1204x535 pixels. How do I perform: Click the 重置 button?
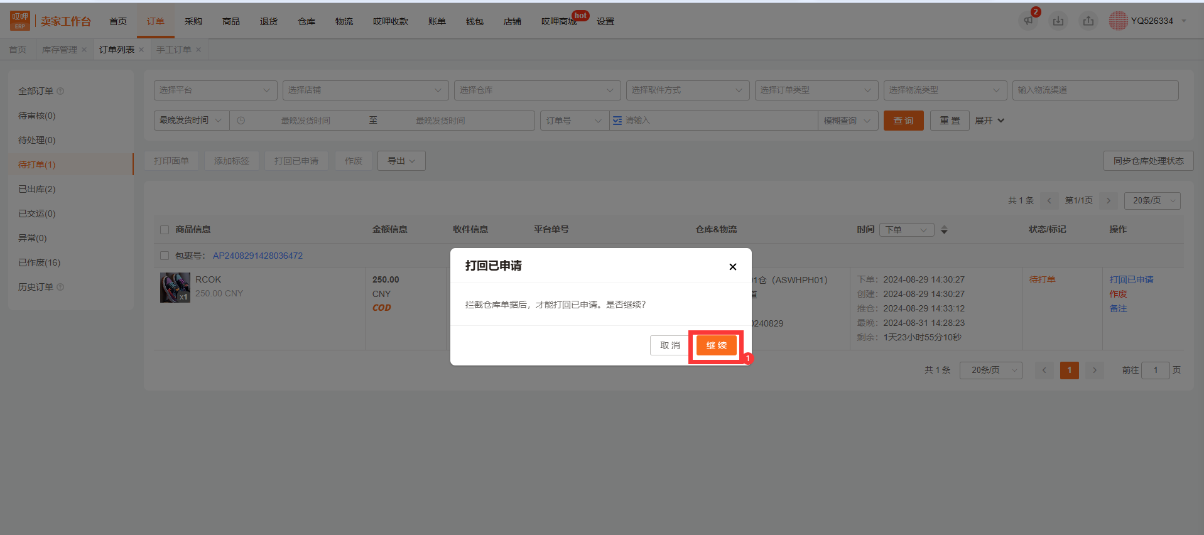950,121
